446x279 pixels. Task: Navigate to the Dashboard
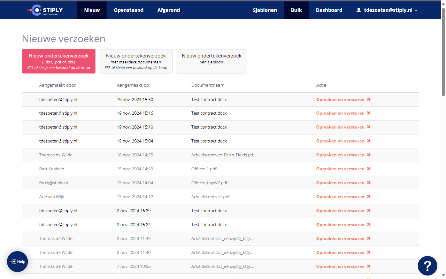point(329,10)
